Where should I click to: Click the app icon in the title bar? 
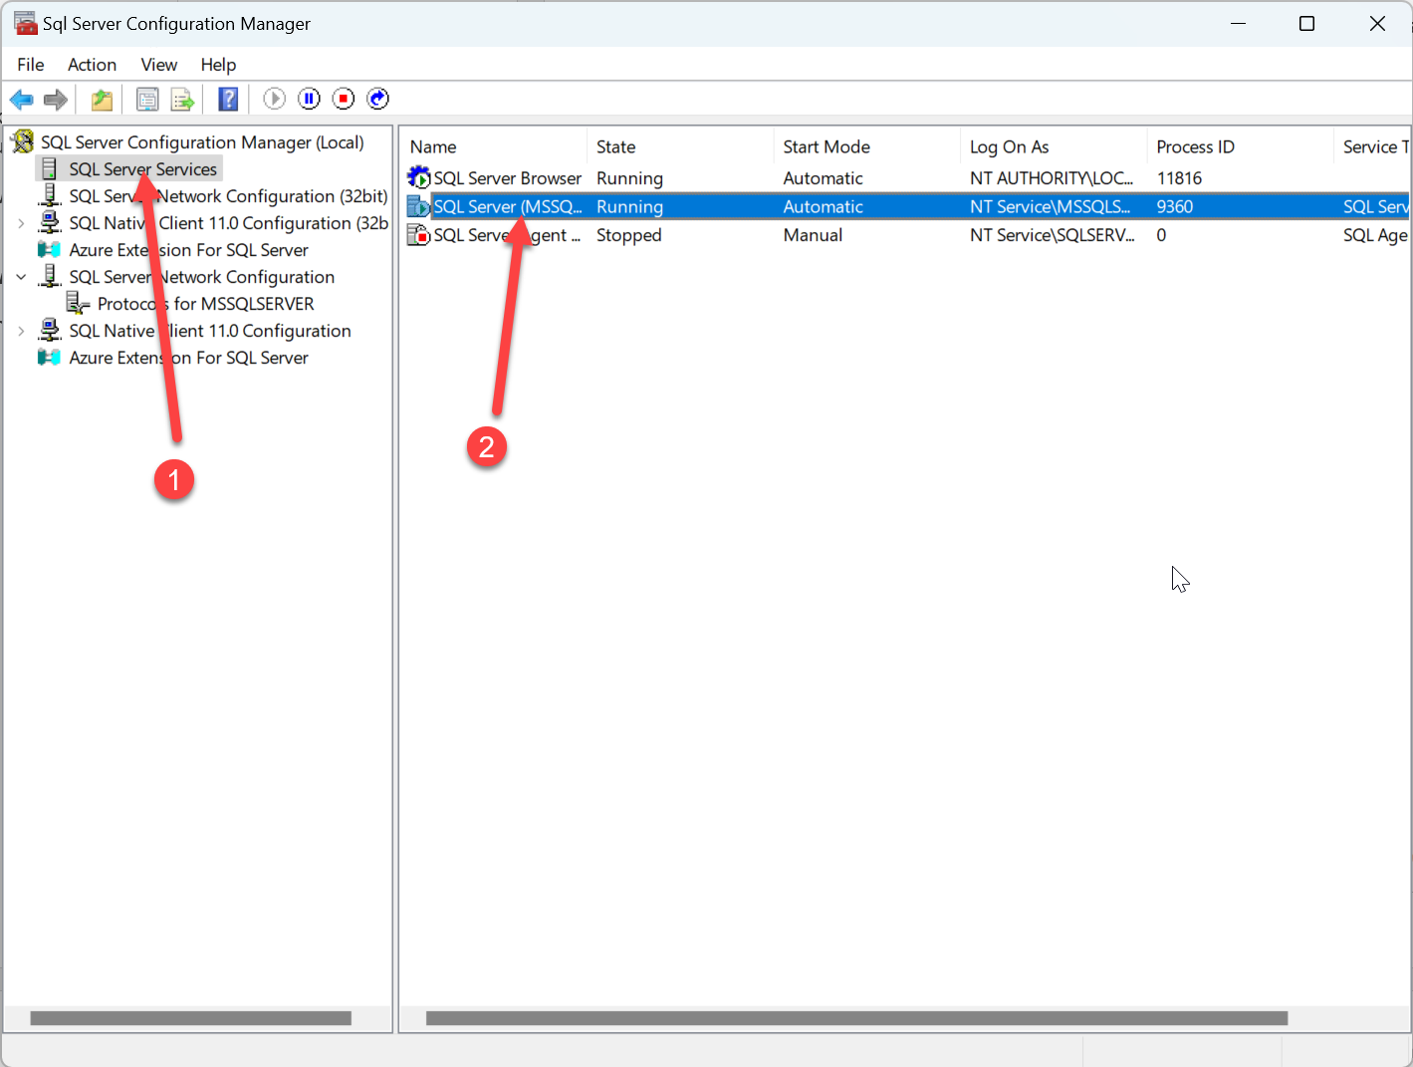coord(25,23)
